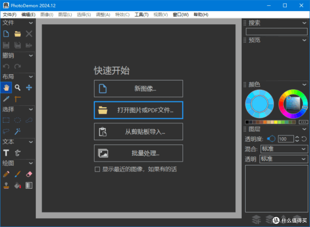Select the Paintbrush tool

tap(18, 174)
